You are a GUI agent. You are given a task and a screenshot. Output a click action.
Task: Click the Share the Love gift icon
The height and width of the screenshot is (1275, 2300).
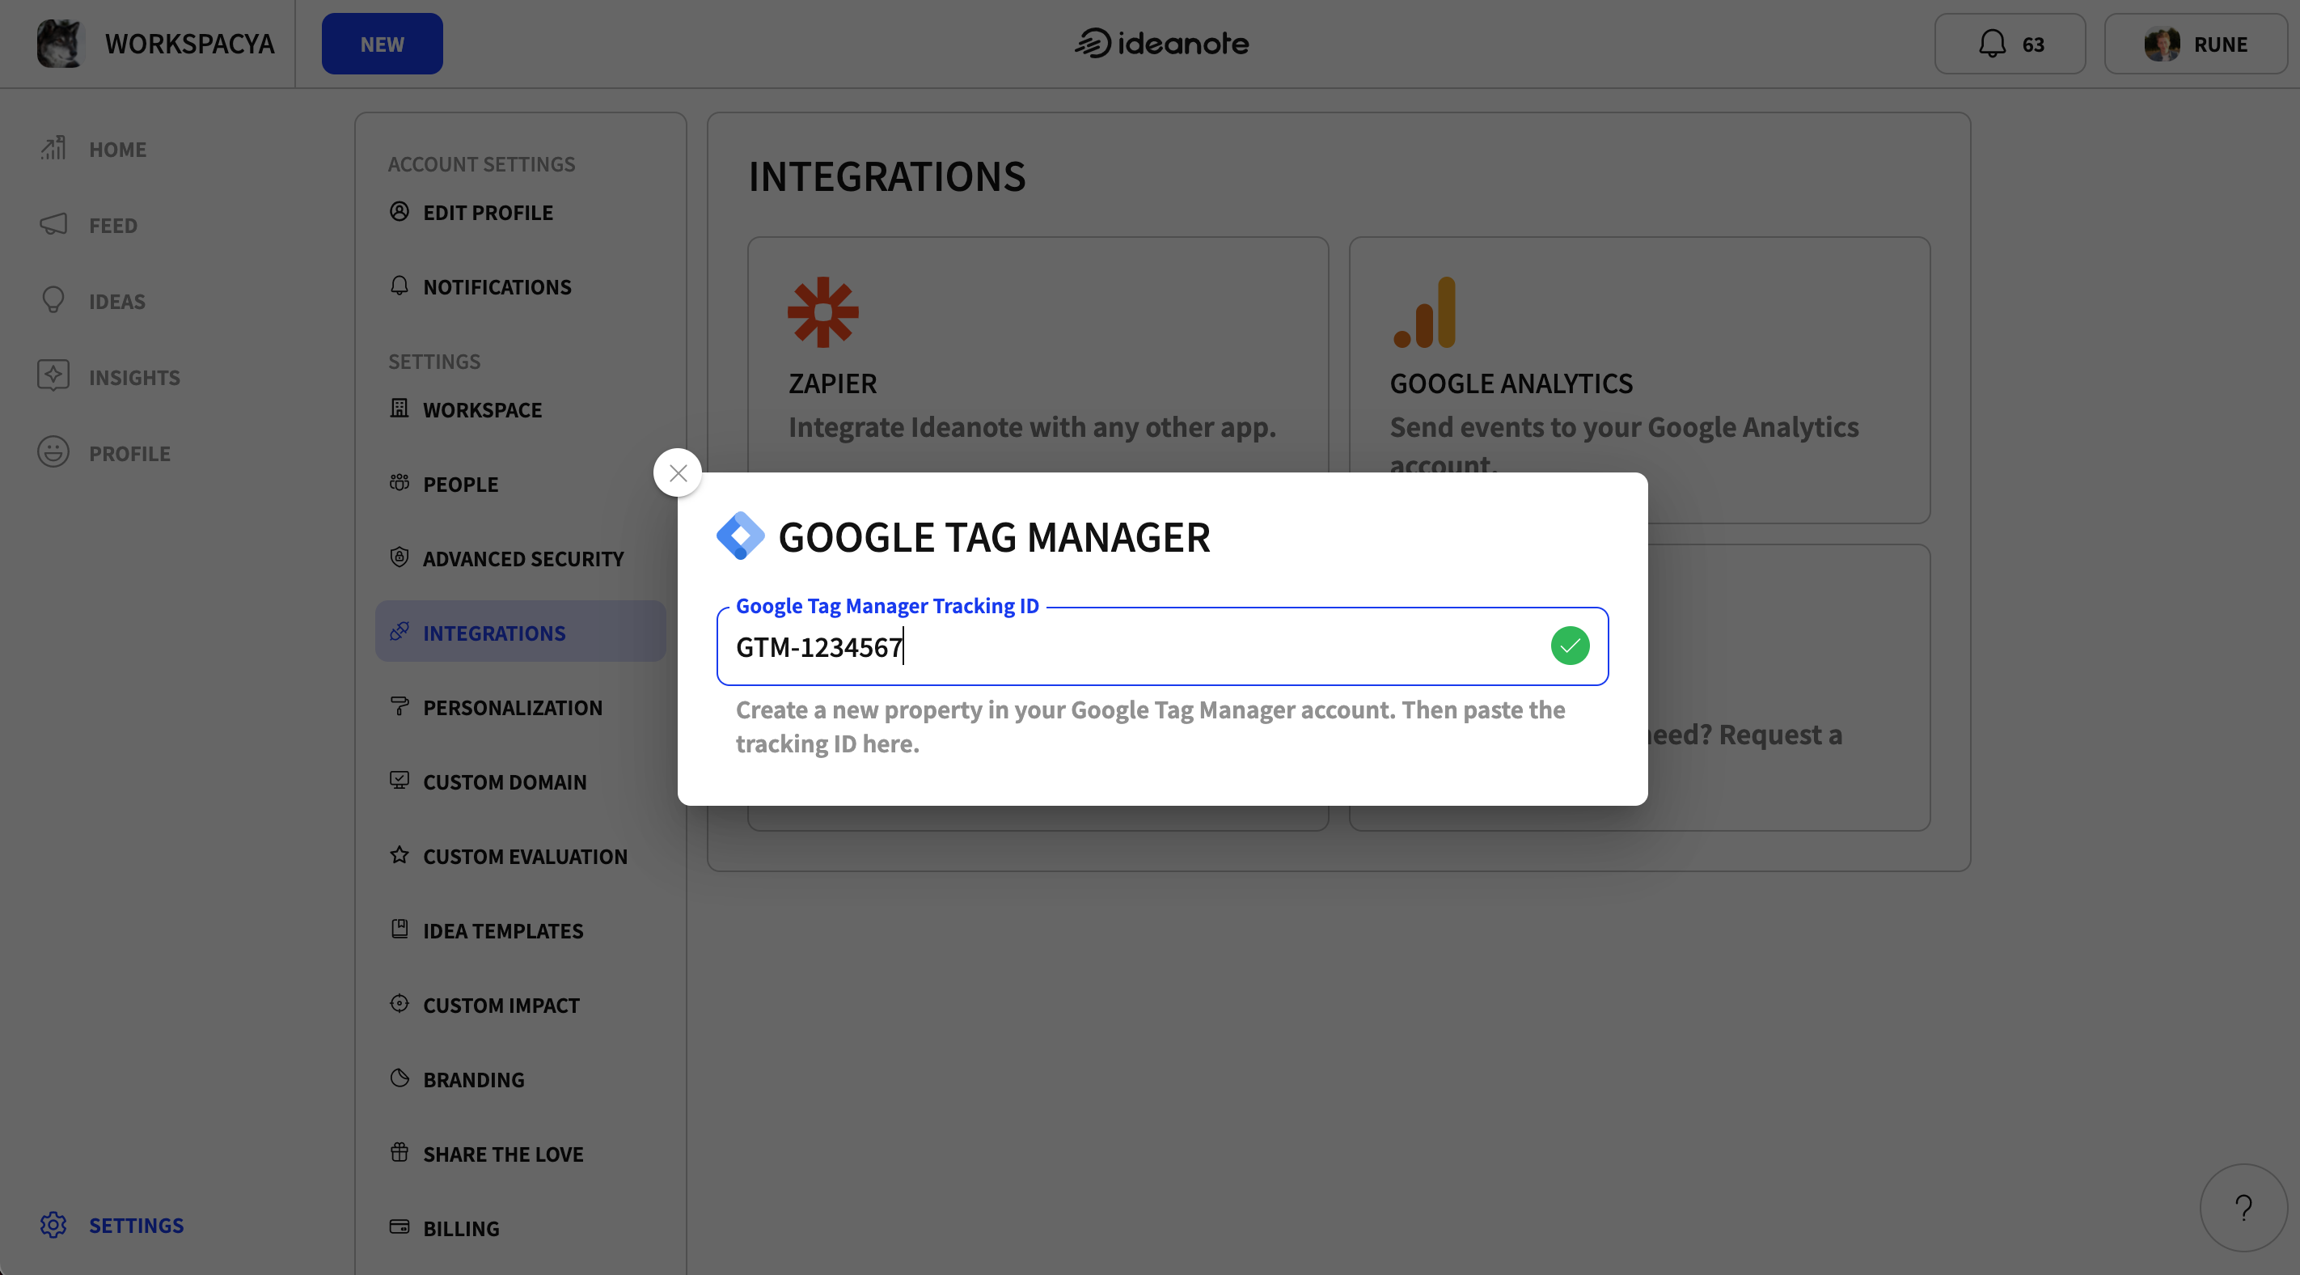pos(400,1152)
